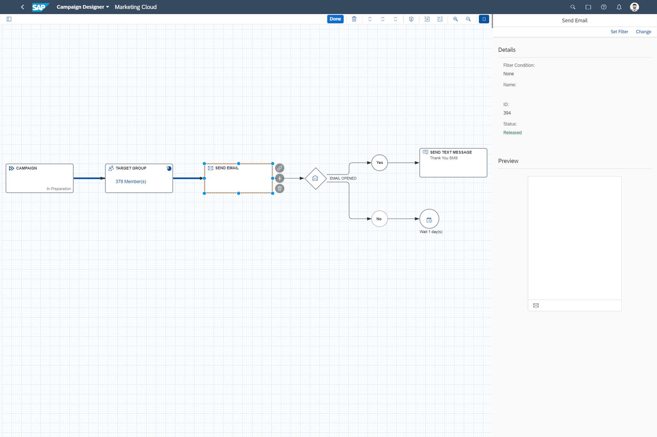Click the delete node trash icon
This screenshot has width=657, height=437.
[x=279, y=189]
